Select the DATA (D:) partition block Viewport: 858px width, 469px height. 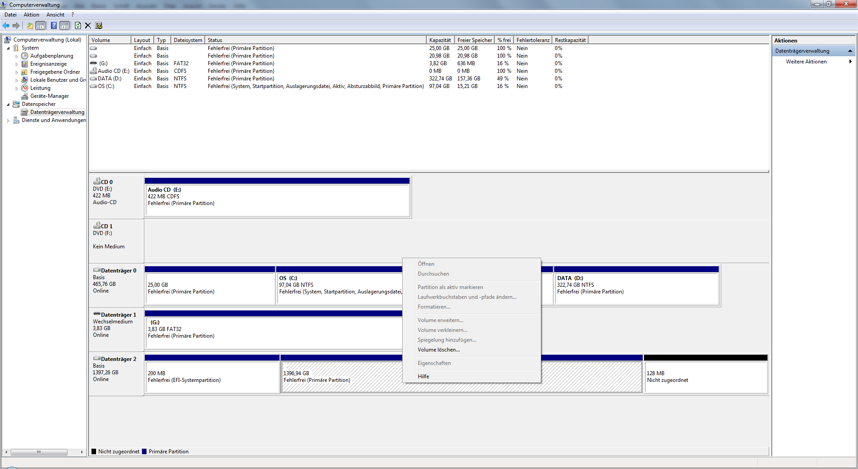pos(636,289)
